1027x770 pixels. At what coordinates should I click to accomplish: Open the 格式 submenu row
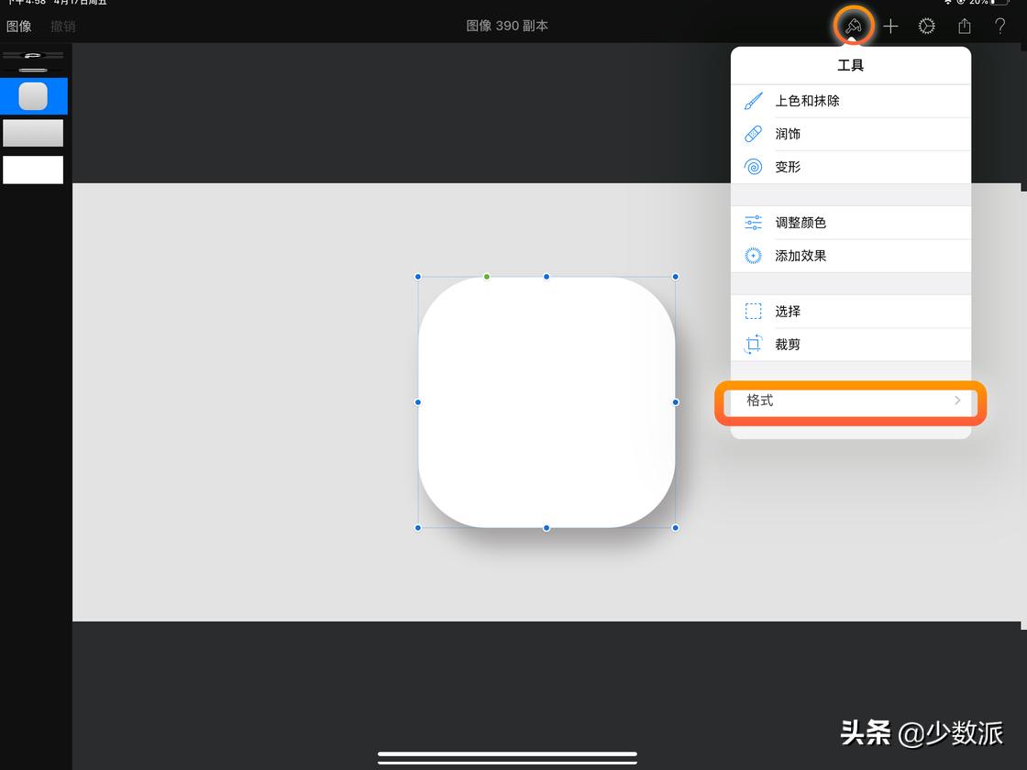point(851,401)
